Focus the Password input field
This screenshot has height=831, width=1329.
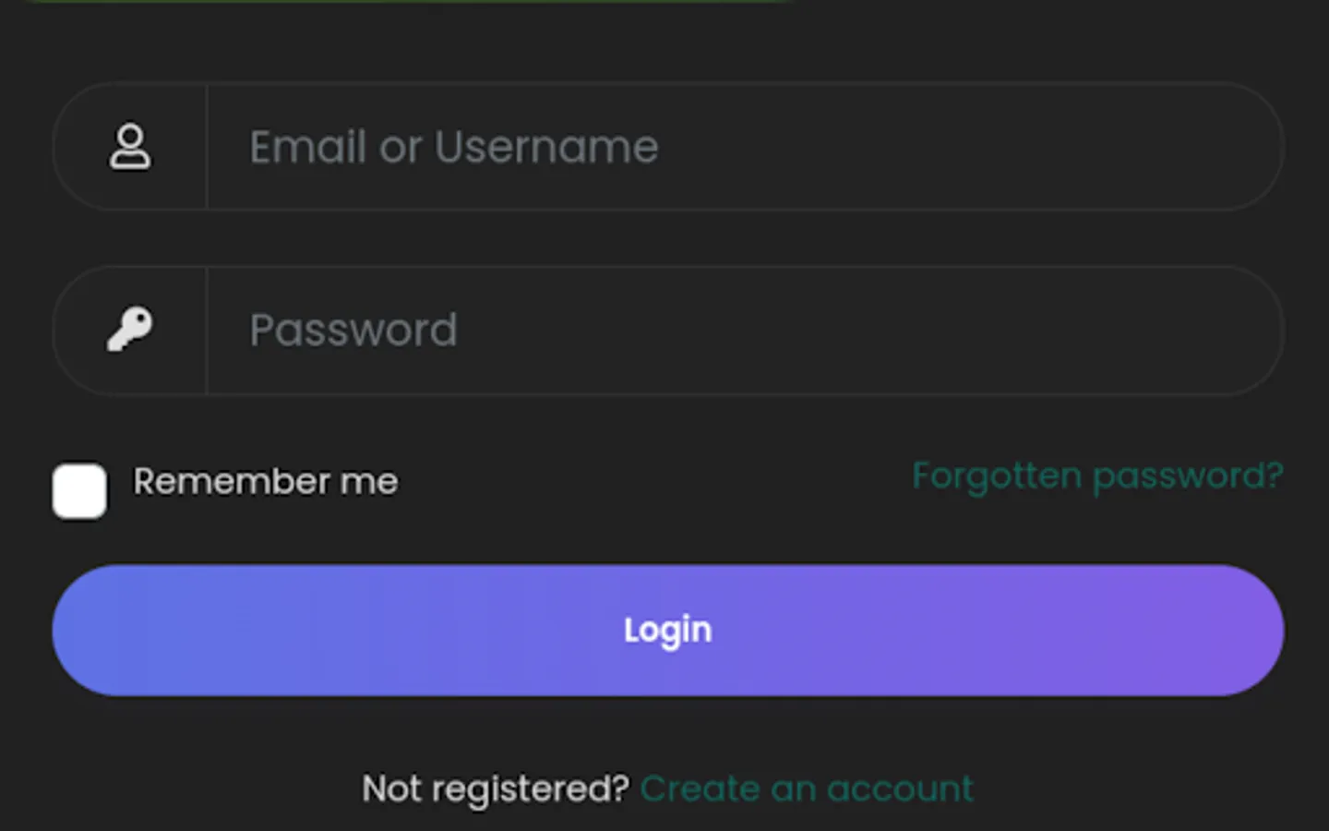coord(738,330)
